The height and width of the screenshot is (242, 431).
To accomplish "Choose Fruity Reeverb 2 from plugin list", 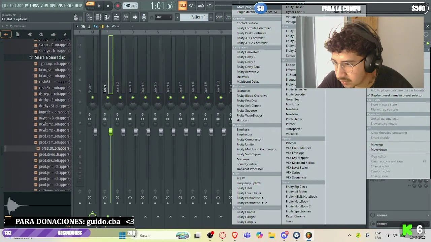I will (247, 72).
